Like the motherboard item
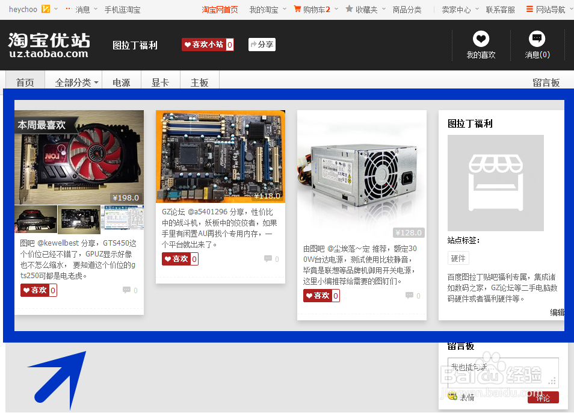This screenshot has width=574, height=413. (x=180, y=259)
